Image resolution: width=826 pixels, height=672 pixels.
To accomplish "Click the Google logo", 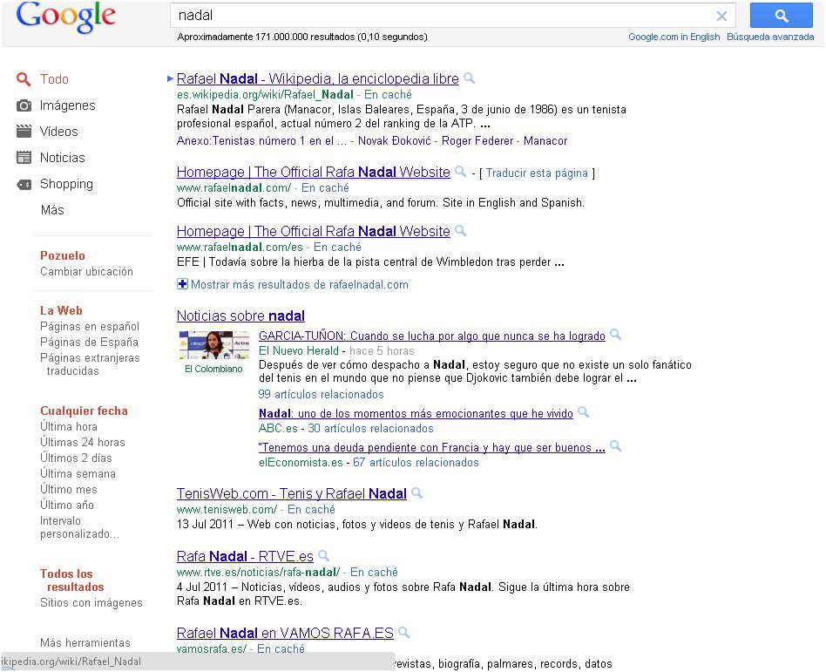I will coord(66,17).
